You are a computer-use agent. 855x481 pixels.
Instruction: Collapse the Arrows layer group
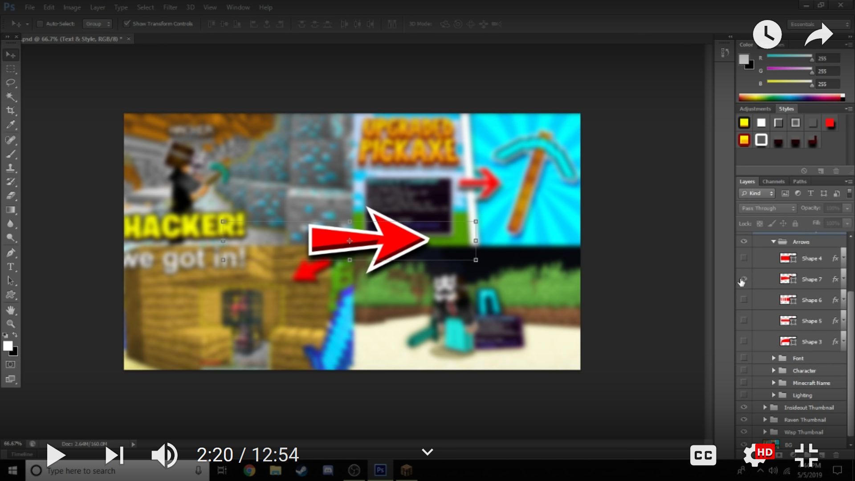point(774,241)
